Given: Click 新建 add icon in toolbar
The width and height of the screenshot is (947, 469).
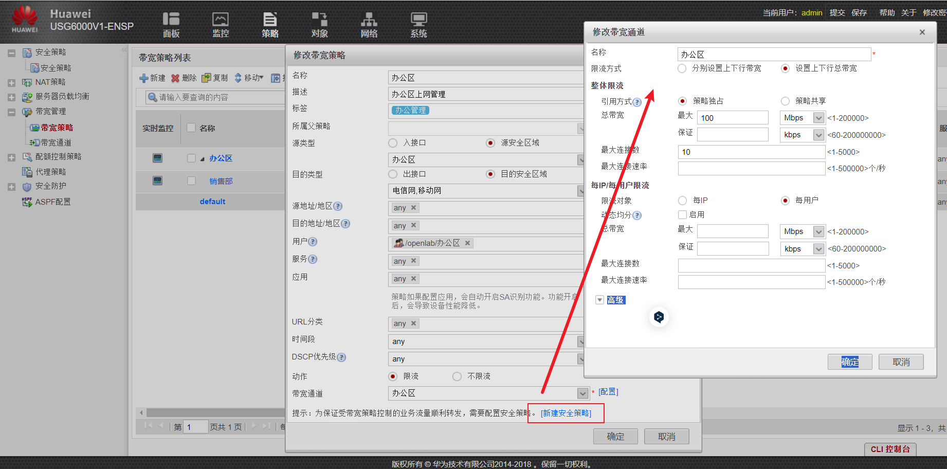Looking at the screenshot, I should coord(144,78).
